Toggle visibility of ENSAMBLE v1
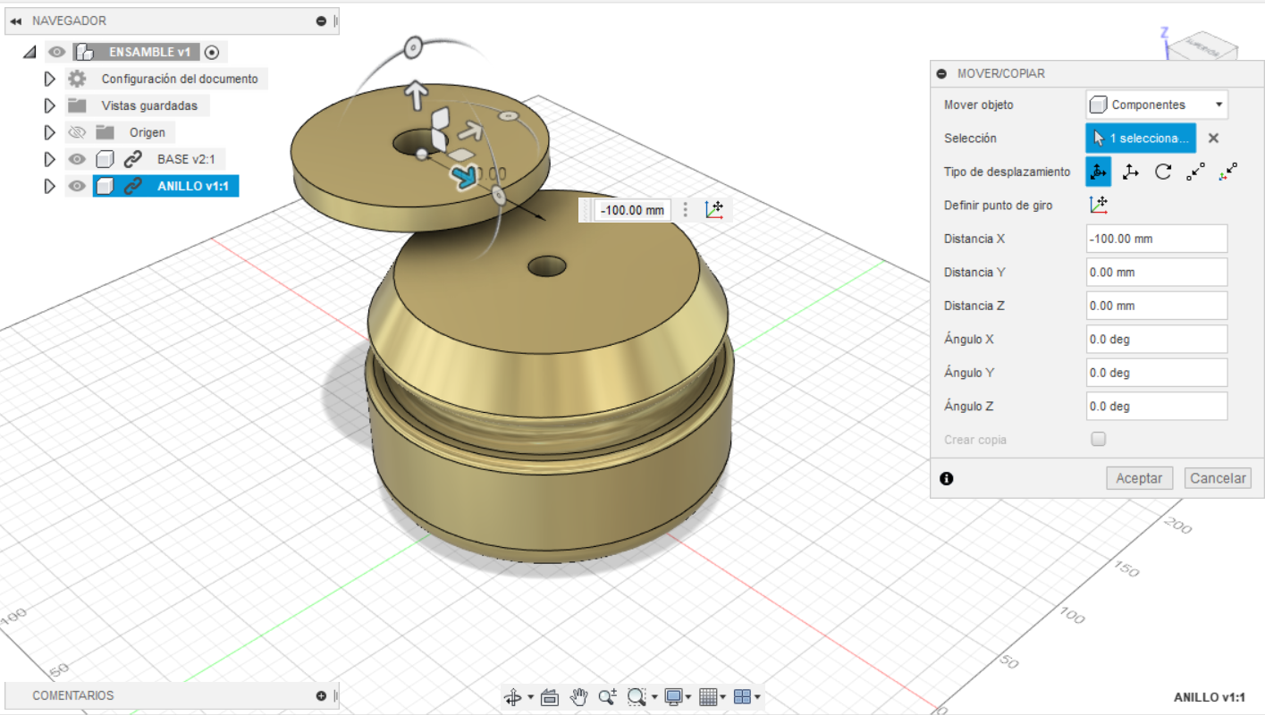Viewport: 1265px width, 715px height. coord(57,52)
